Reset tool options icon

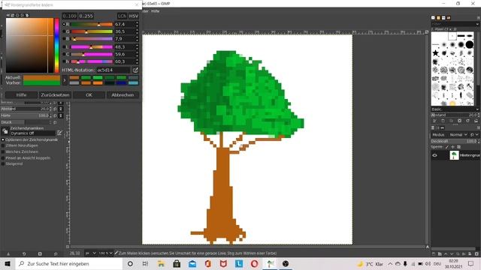coord(56,253)
